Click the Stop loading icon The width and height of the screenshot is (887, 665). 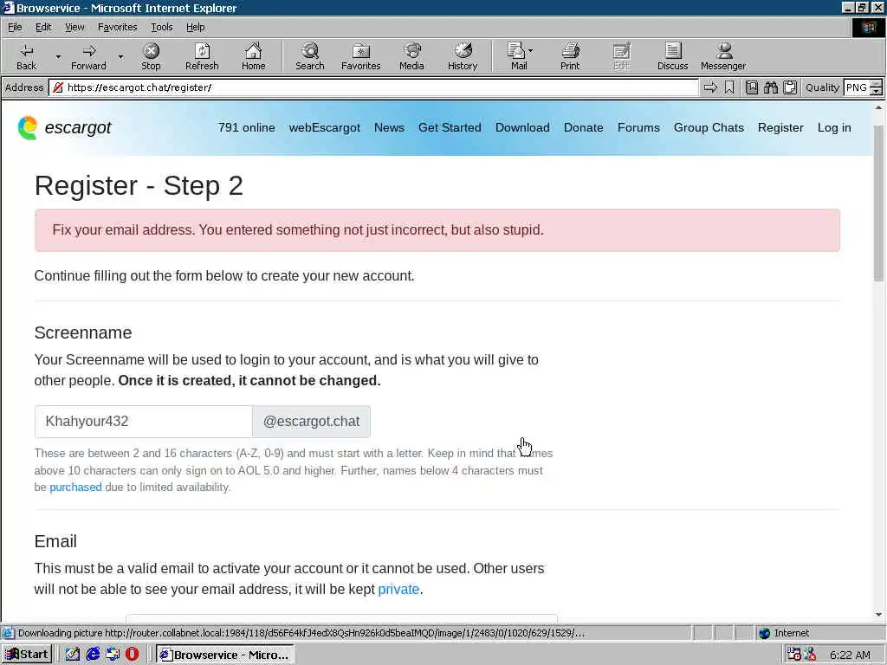[x=151, y=56]
